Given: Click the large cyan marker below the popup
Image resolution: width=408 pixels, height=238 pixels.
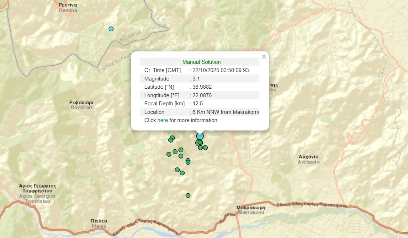Looking at the screenshot, I should click(x=200, y=136).
